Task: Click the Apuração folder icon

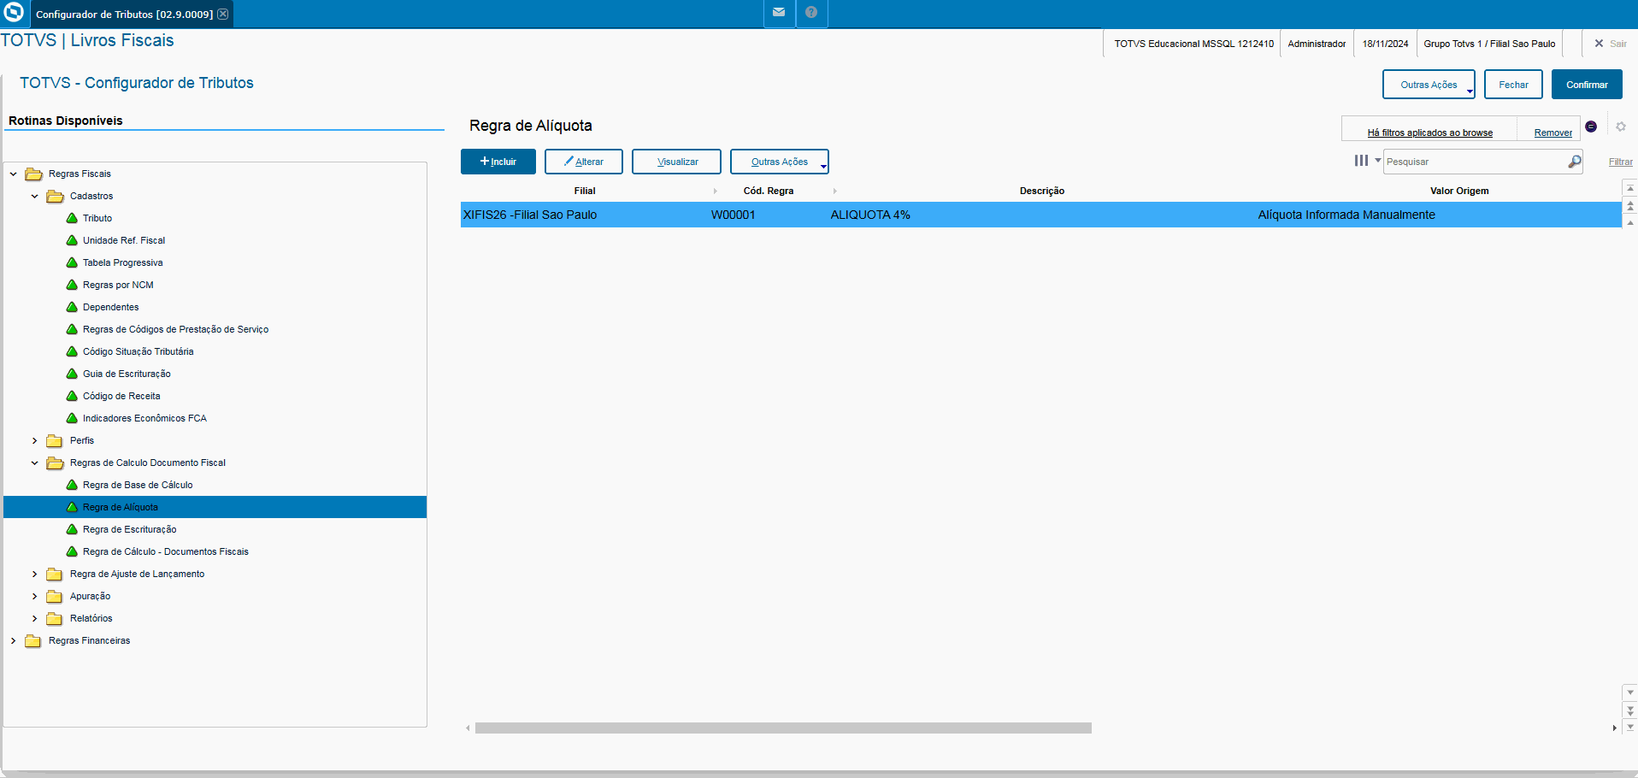Action: coord(55,596)
